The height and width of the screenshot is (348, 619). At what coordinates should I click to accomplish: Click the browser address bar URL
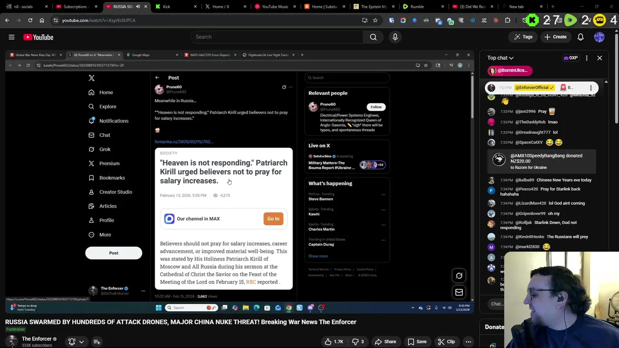(99, 20)
